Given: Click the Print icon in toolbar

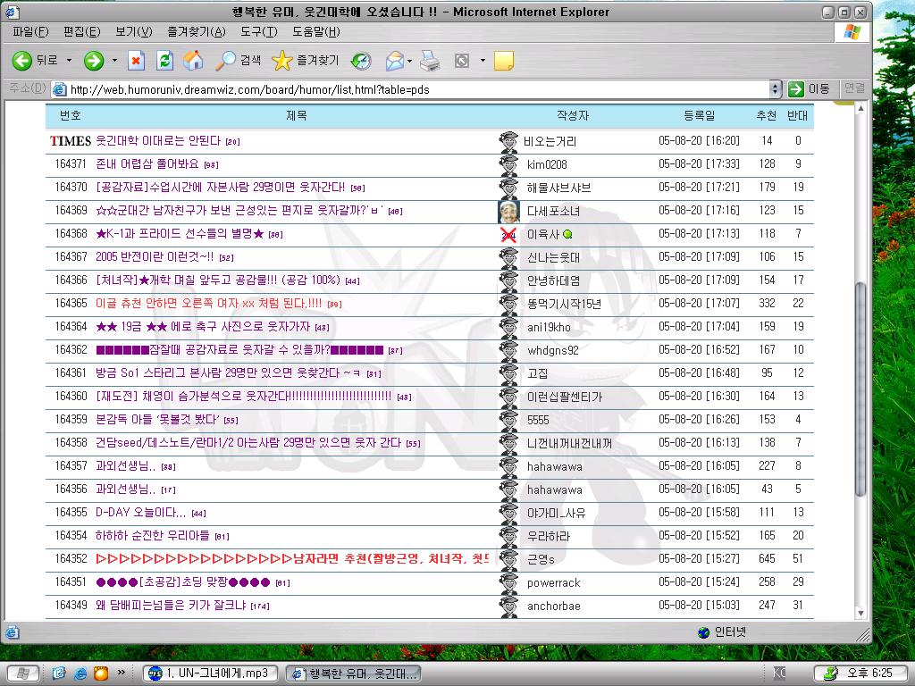Looking at the screenshot, I should tap(430, 61).
